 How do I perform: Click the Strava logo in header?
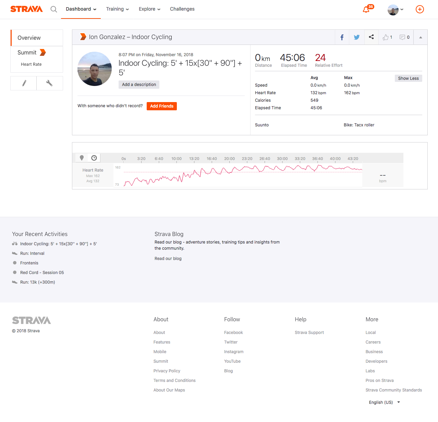(x=26, y=9)
